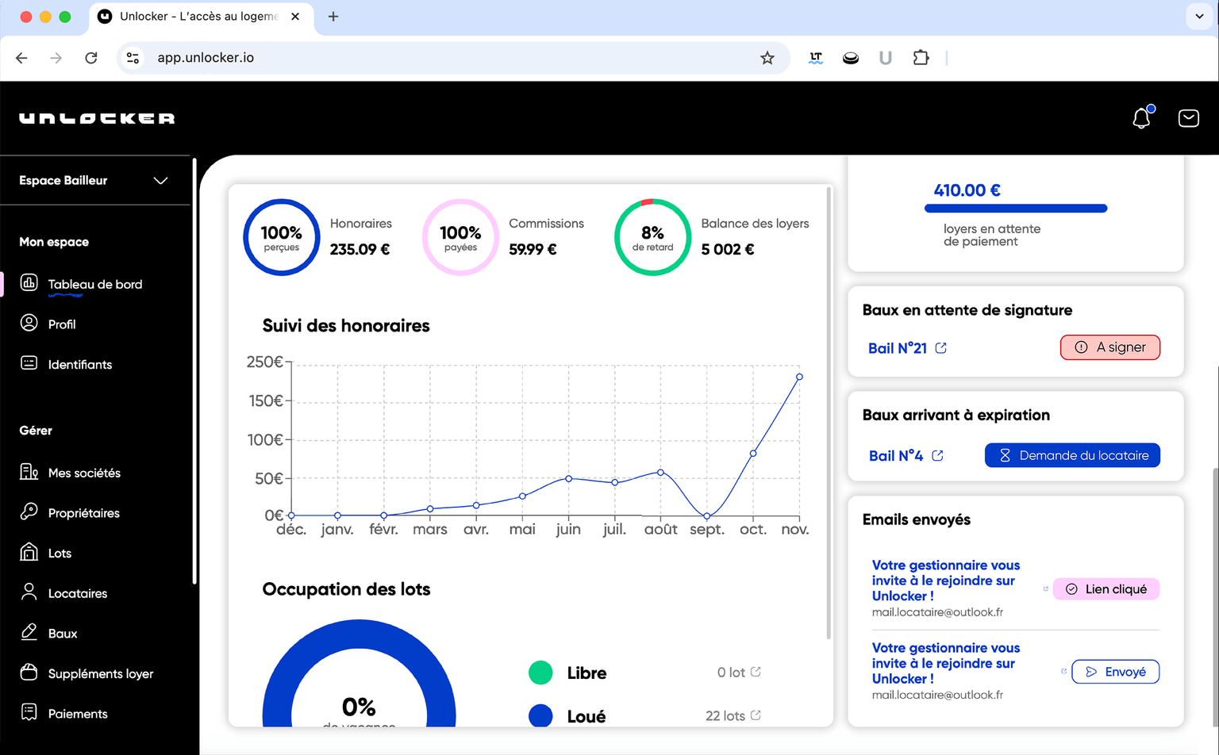This screenshot has width=1219, height=755.
Task: Open the notifications bell icon
Action: [1141, 118]
